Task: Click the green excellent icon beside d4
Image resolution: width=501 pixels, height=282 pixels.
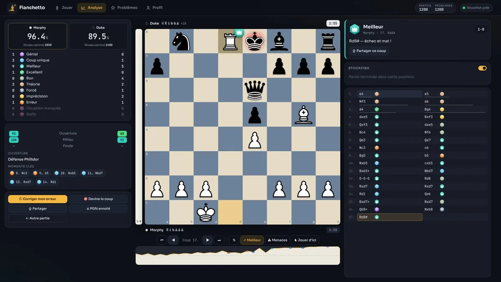Action: pyautogui.click(x=377, y=109)
